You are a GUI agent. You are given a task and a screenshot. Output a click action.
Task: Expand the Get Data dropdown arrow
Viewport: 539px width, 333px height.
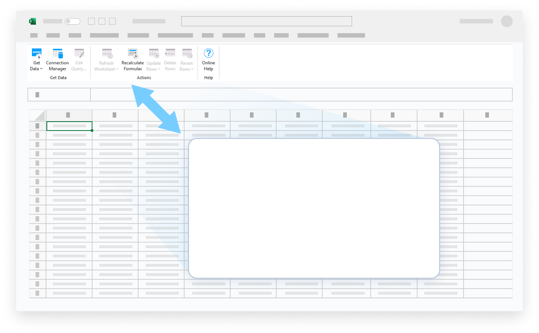point(41,69)
